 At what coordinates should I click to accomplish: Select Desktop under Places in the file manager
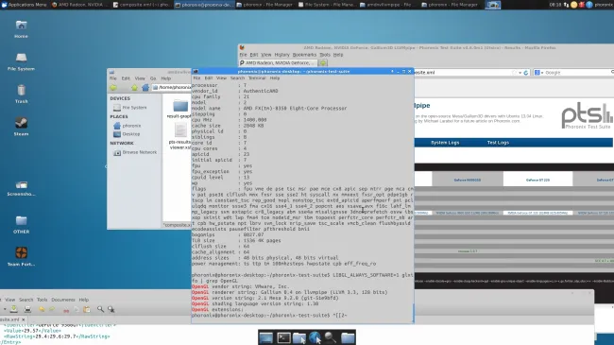[x=127, y=134]
